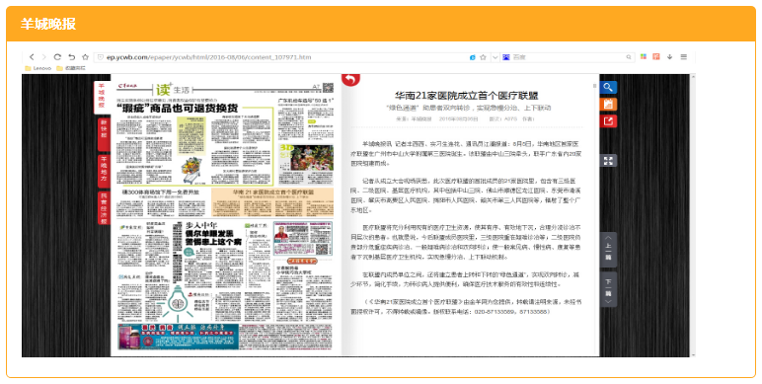Click the ep.ycwb.com address bar
The image size is (762, 384).
click(x=291, y=57)
